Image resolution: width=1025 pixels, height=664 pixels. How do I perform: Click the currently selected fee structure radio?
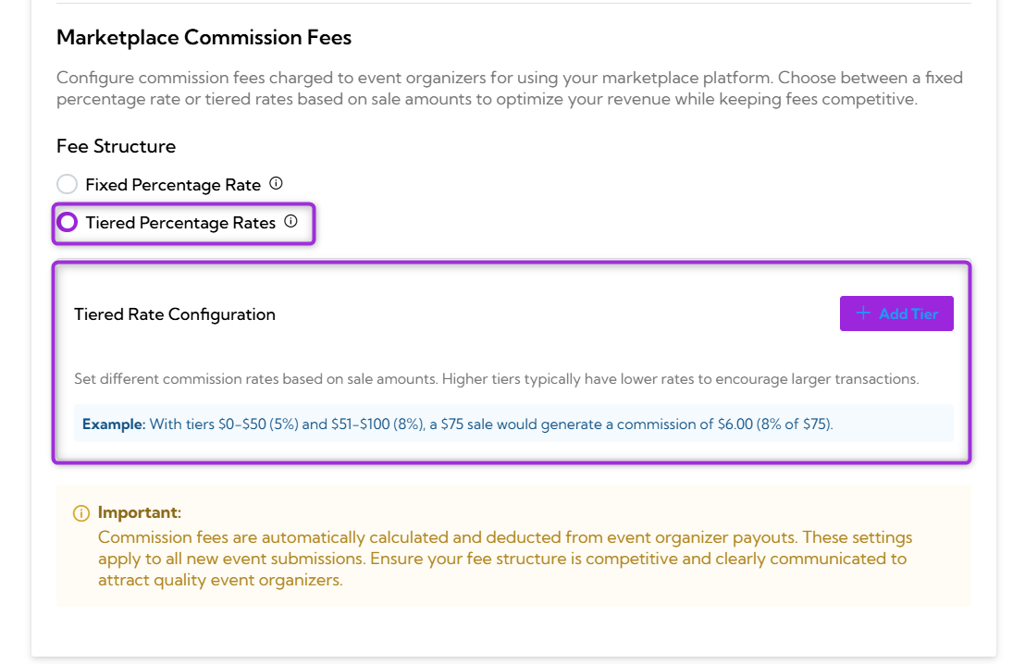pos(67,222)
